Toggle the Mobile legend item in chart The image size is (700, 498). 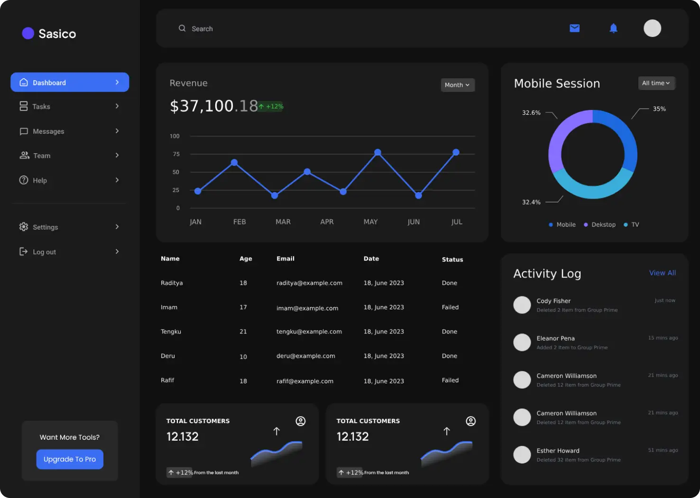[562, 225]
